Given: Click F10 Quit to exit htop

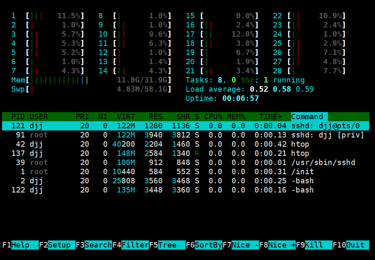Looking at the screenshot, I should 351,245.
